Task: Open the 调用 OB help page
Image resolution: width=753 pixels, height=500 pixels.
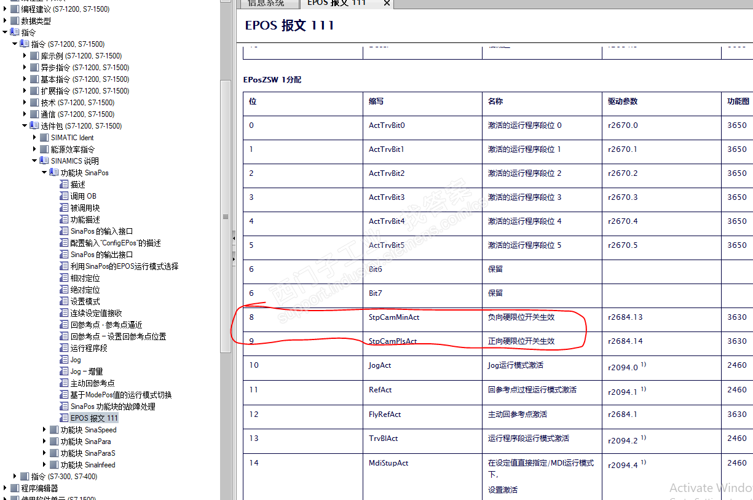Action: click(83, 196)
